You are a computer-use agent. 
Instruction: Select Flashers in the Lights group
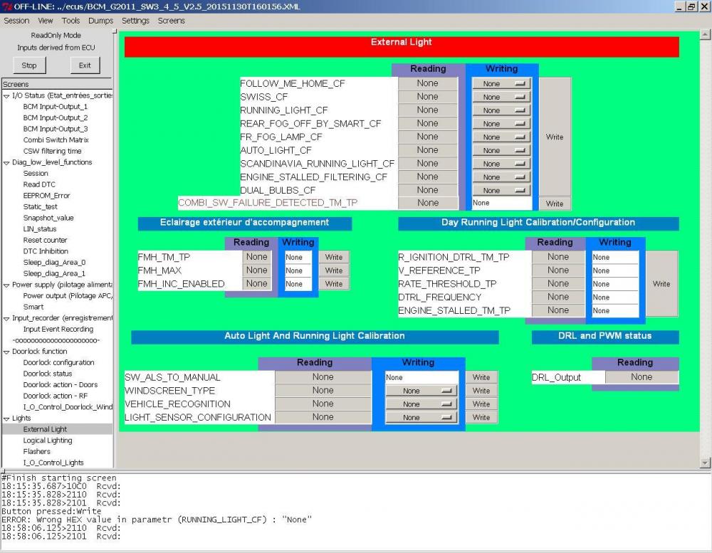click(37, 451)
